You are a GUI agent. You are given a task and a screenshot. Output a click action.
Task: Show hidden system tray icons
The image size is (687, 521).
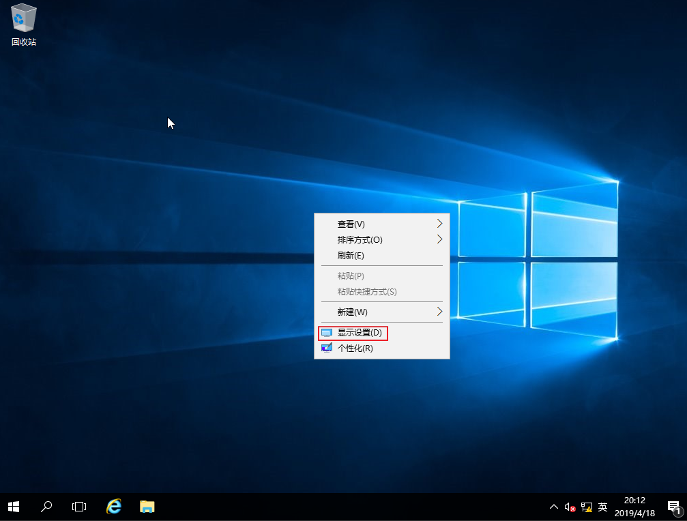(x=554, y=507)
